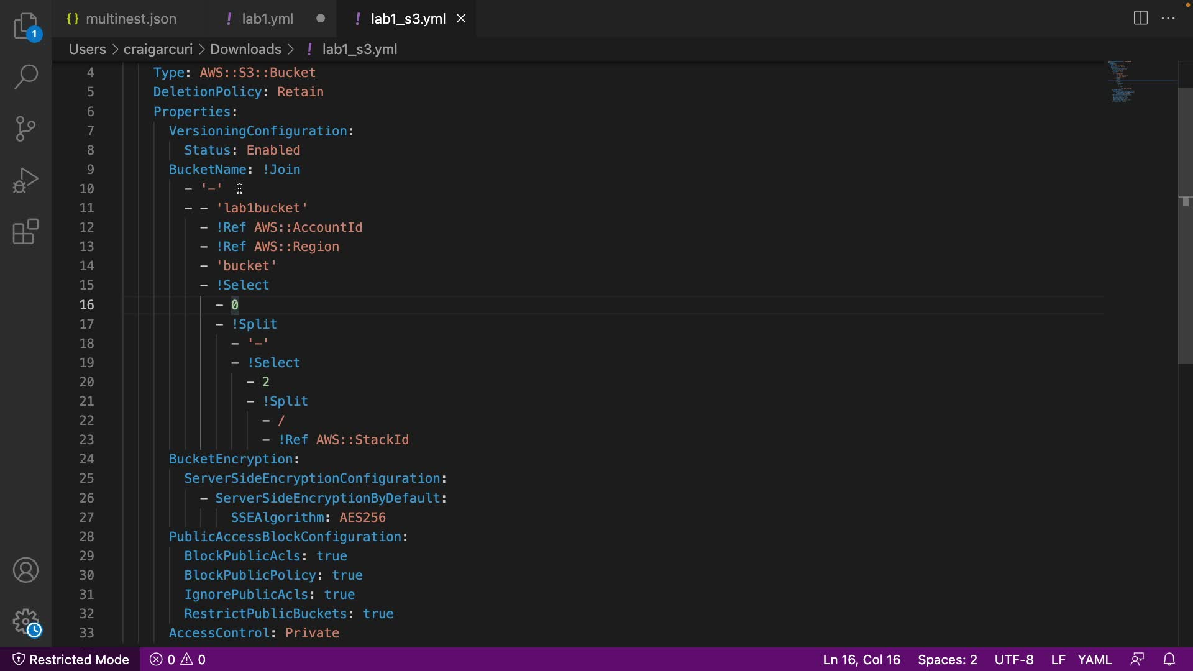The image size is (1193, 671).
Task: Open the Accounts menu icon
Action: pyautogui.click(x=26, y=570)
